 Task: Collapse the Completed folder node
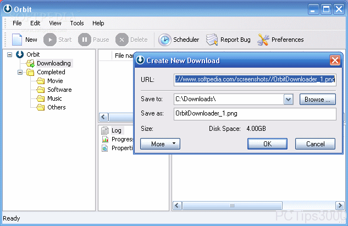[x=20, y=72]
